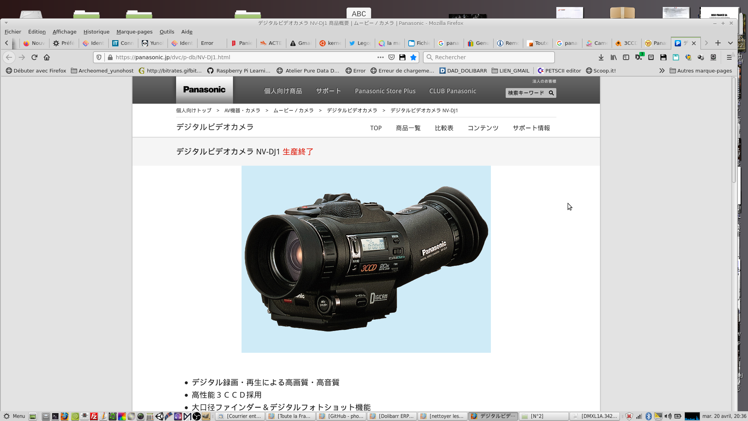Toggle the sidebar view

(626, 57)
